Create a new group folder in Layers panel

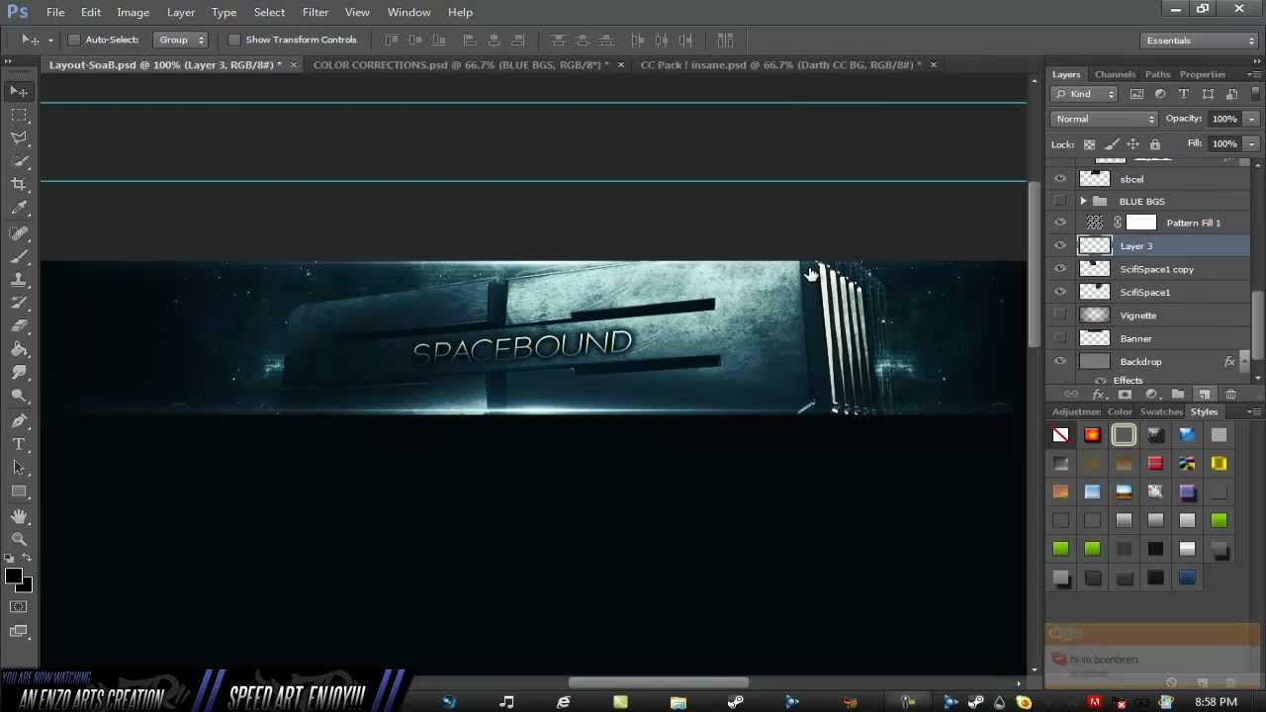point(1177,395)
